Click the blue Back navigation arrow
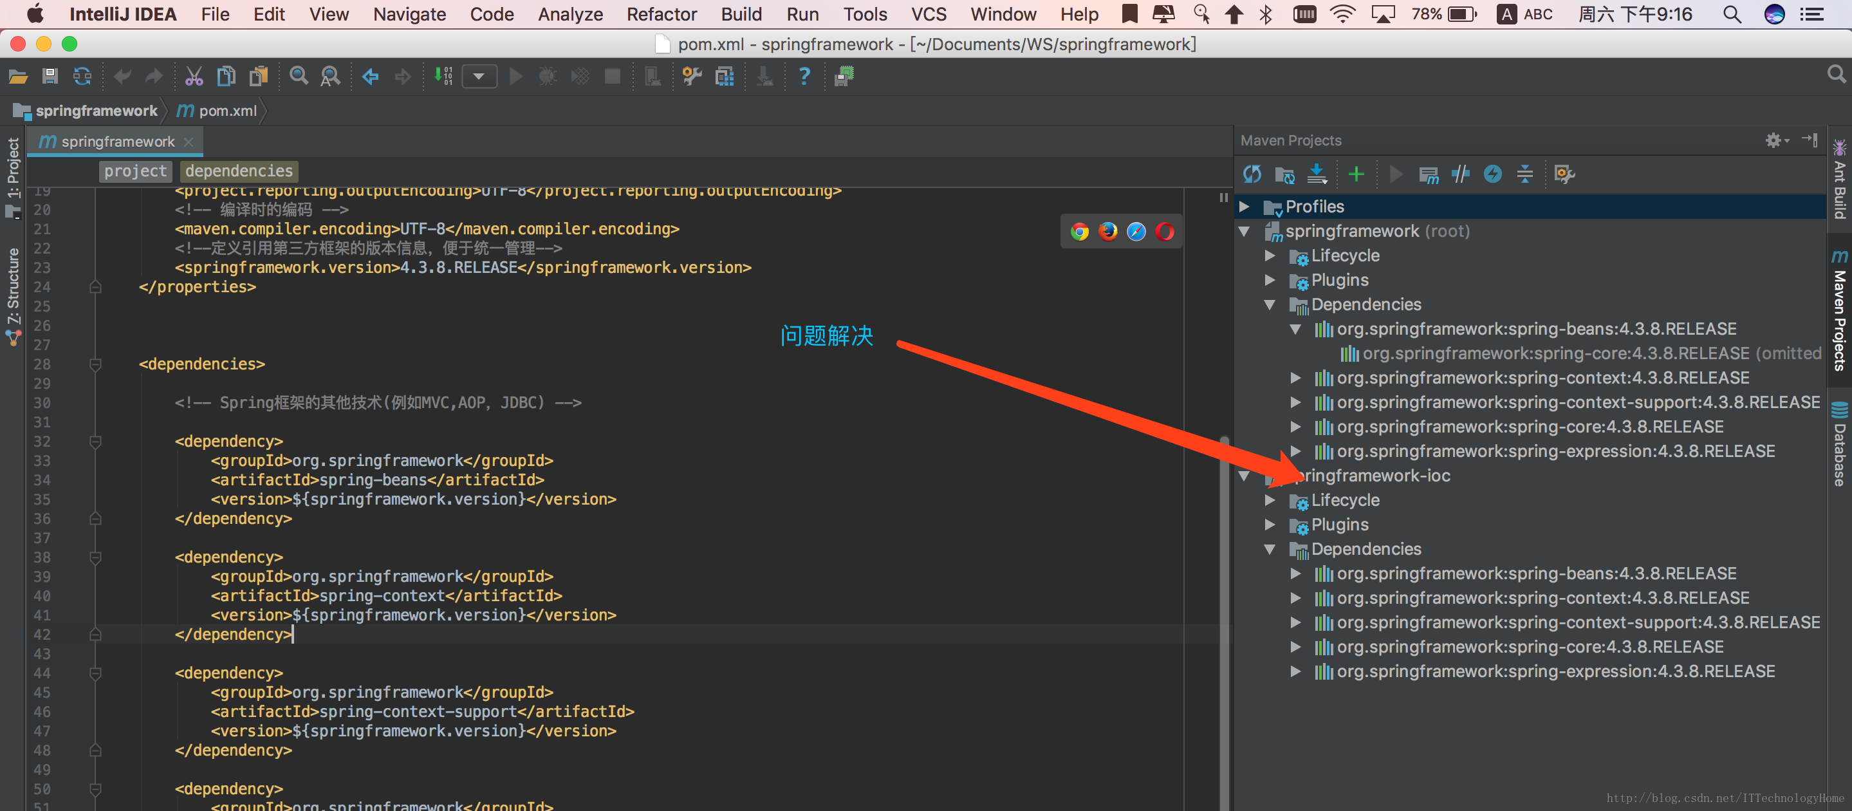Viewport: 1852px width, 811px height. point(370,76)
